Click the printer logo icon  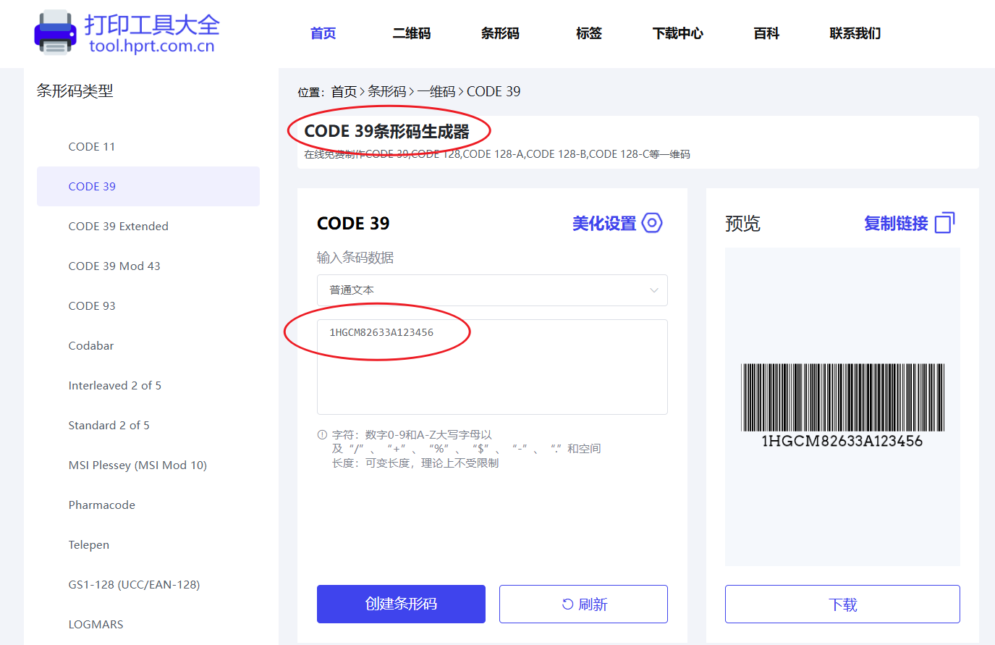[x=55, y=33]
